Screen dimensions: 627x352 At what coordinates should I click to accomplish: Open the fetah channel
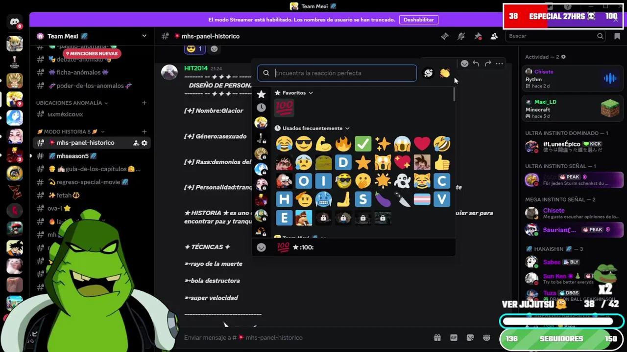pyautogui.click(x=92, y=195)
